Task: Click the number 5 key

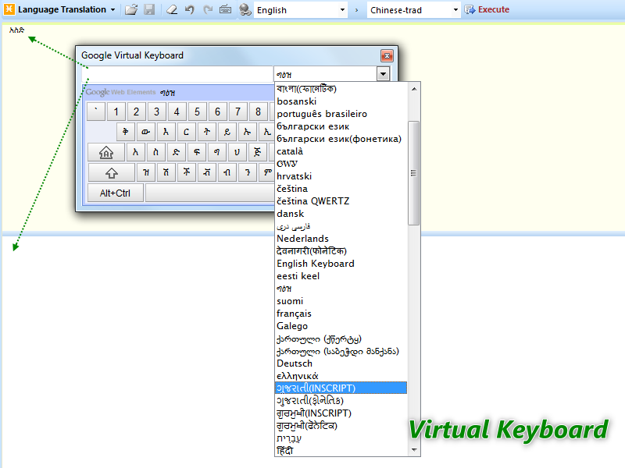Action: tap(198, 112)
